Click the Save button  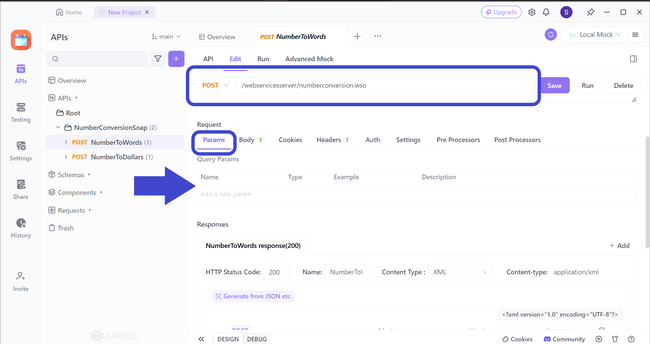(555, 85)
